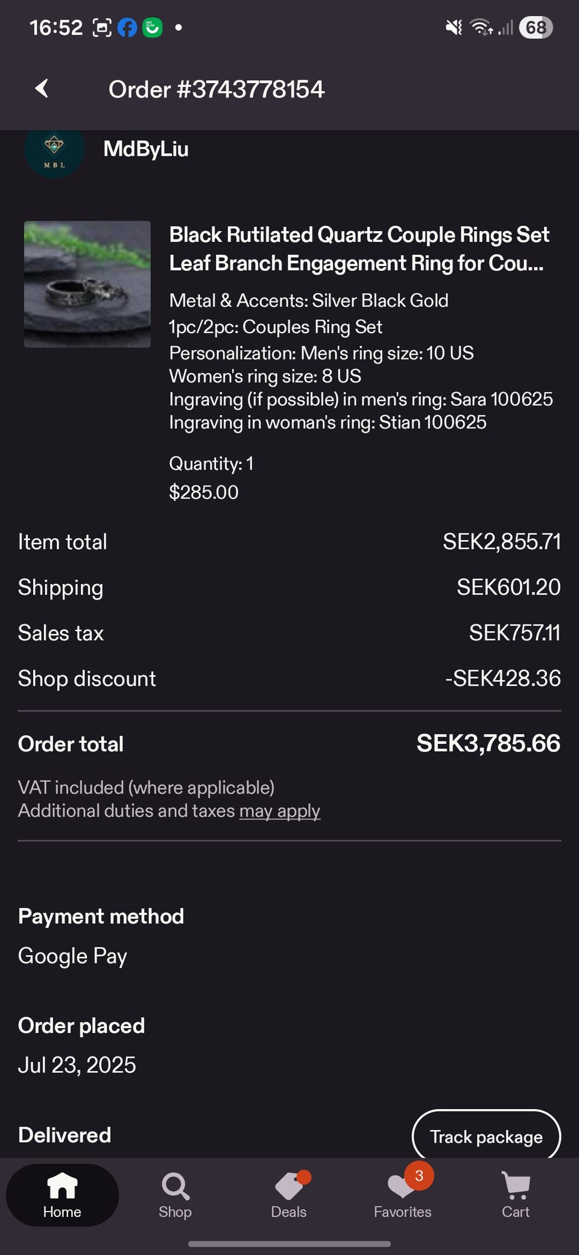Tap the back arrow icon

pos(42,89)
